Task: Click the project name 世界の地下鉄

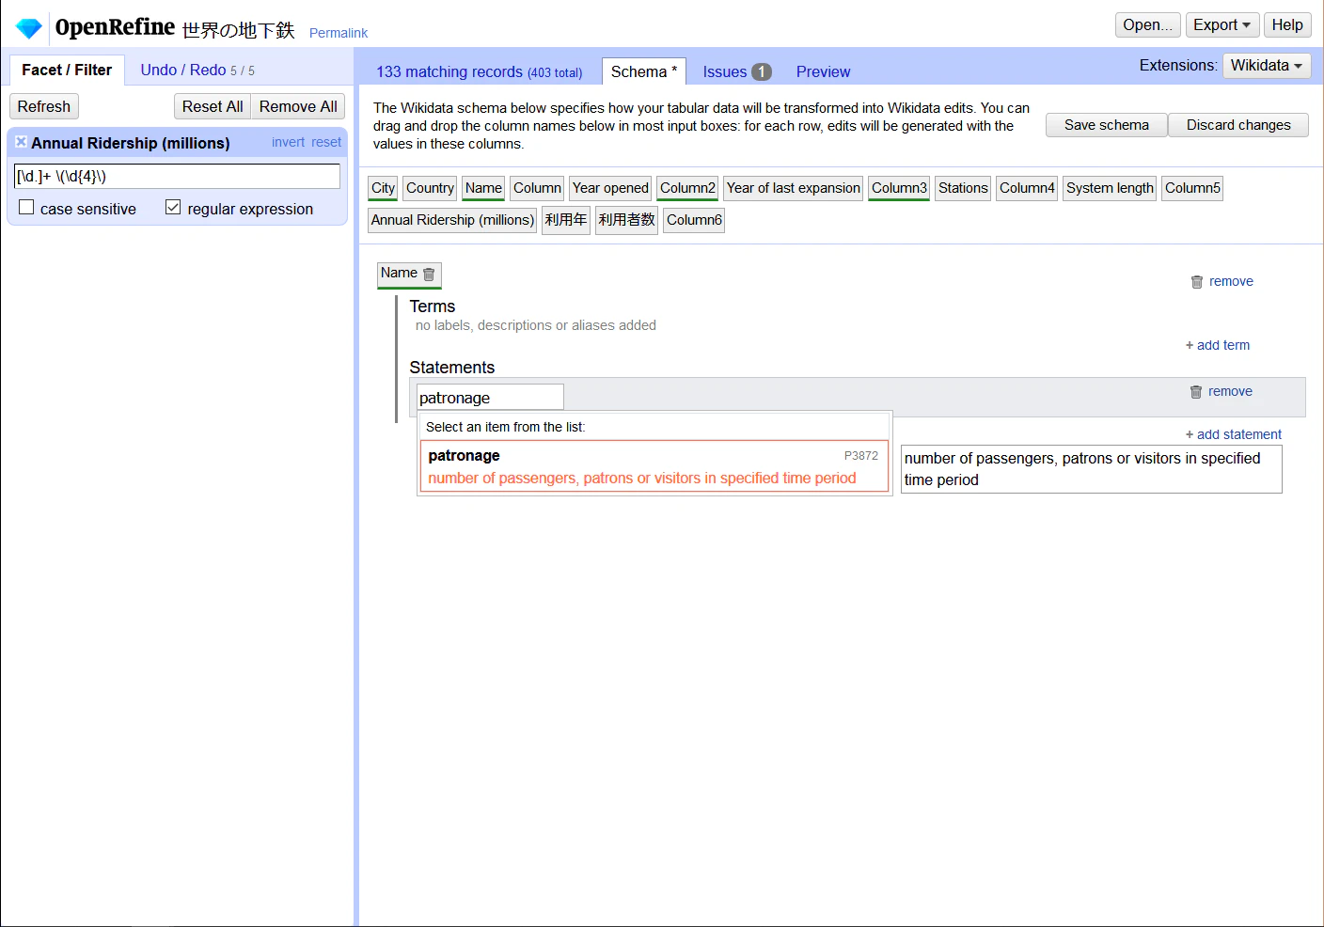Action: pyautogui.click(x=238, y=30)
